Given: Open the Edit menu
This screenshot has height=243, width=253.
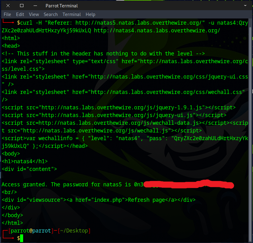Looking at the screenshot, I should point(20,14).
